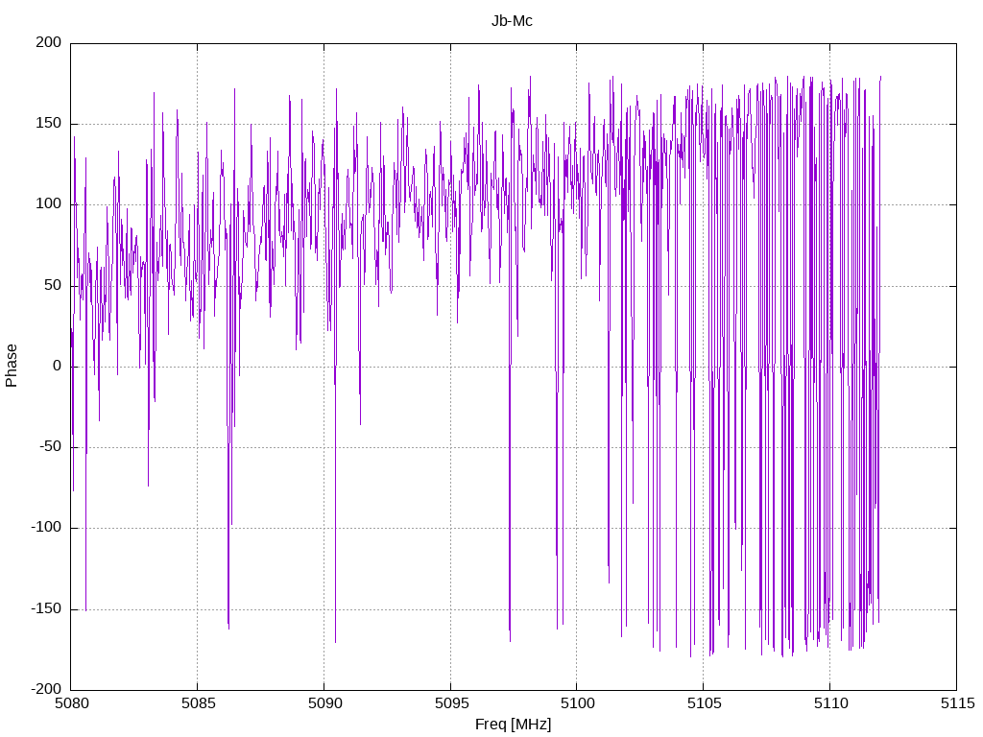Click the 150 y-axis tick label
Image resolution: width=983 pixels, height=737 pixels.
pos(49,124)
